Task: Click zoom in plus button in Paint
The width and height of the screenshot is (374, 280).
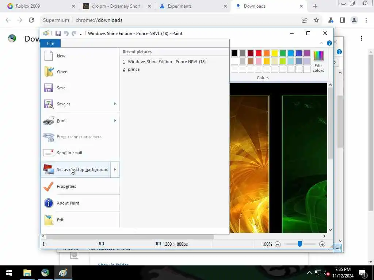Action: point(322,244)
